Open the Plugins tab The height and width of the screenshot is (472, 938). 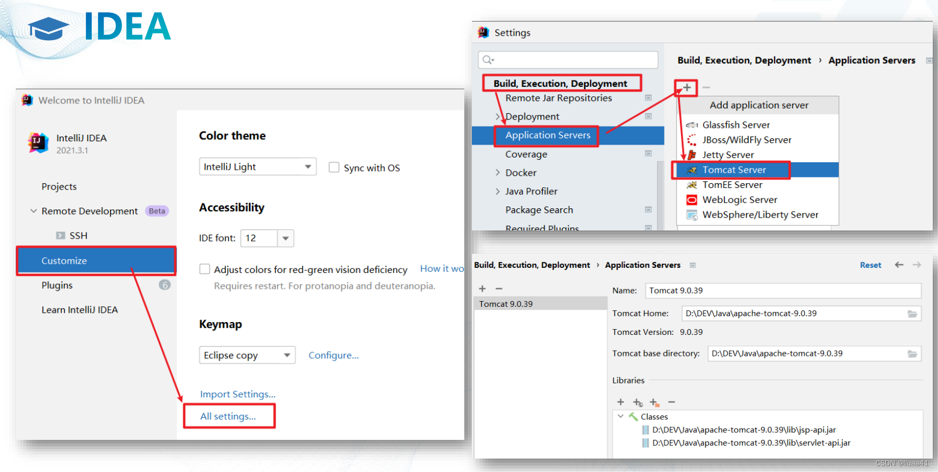[x=57, y=285]
